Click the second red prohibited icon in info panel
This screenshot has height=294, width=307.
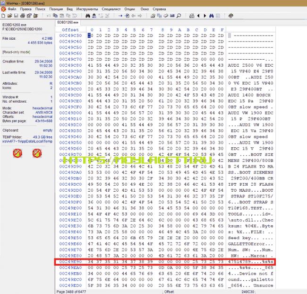tap(37, 153)
